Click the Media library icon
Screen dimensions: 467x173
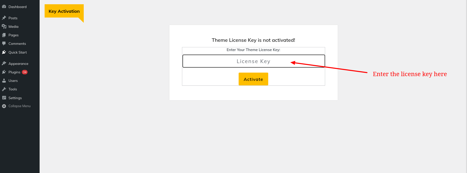[4, 27]
